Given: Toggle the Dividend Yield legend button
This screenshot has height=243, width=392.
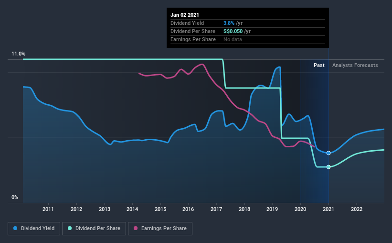Looking at the screenshot, I should point(34,229).
